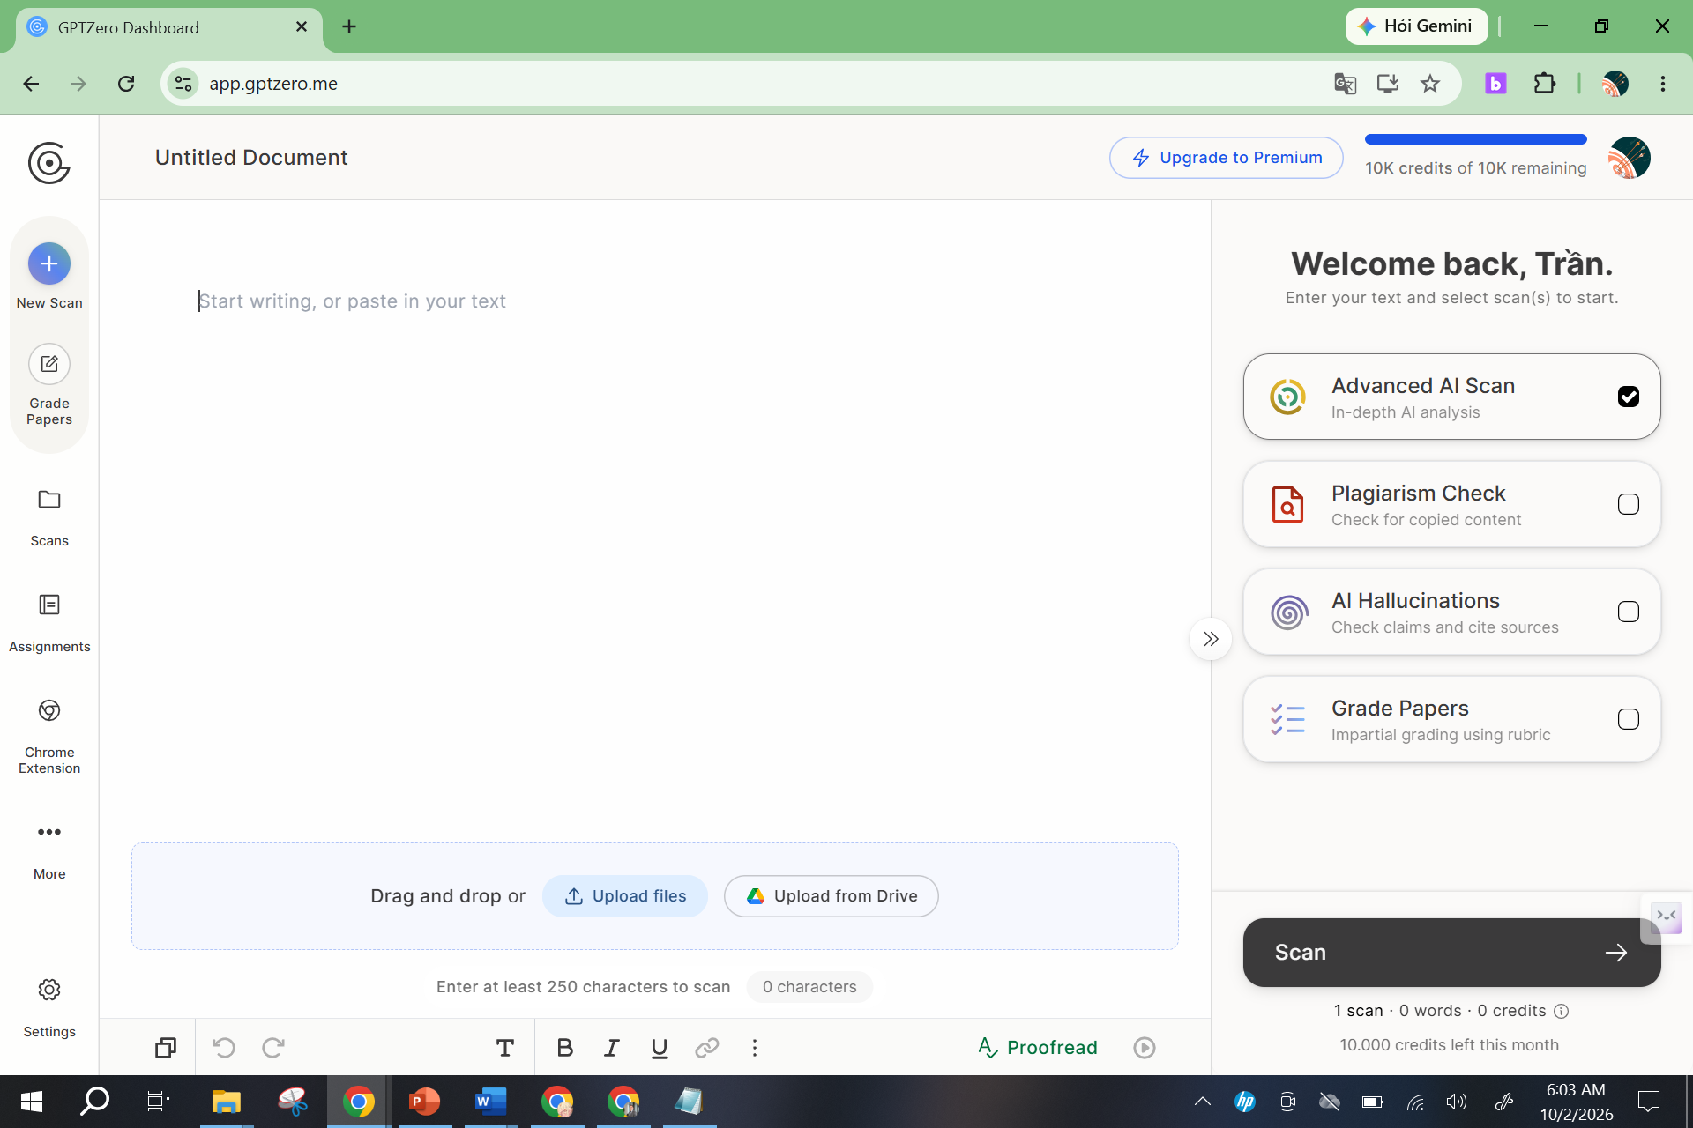Open More options in sidebar
This screenshot has width=1693, height=1128.
48,850
